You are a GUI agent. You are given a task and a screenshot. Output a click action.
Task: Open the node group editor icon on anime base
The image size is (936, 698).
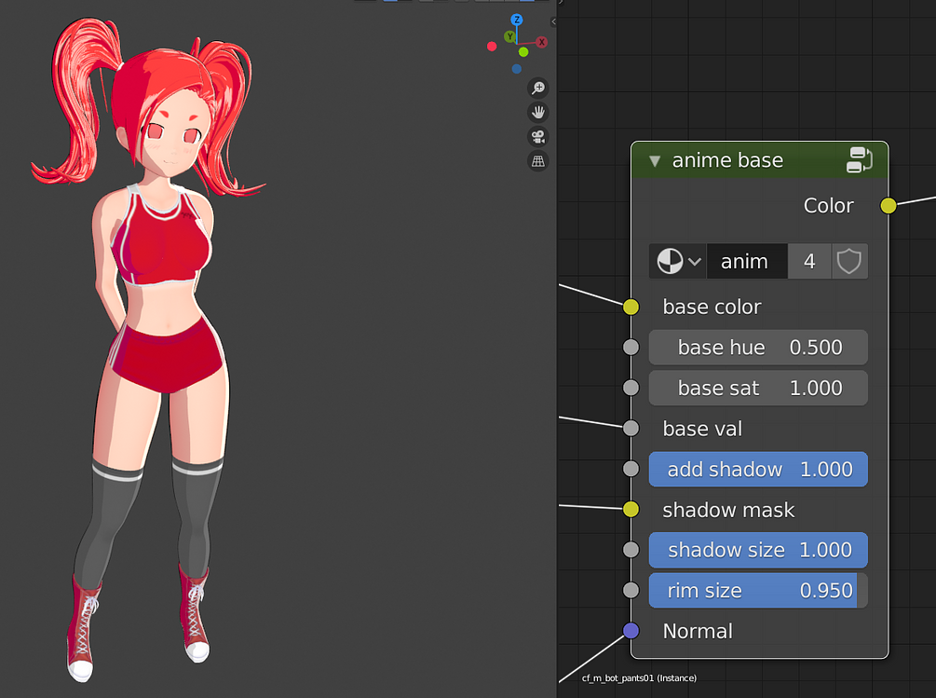[x=859, y=159]
